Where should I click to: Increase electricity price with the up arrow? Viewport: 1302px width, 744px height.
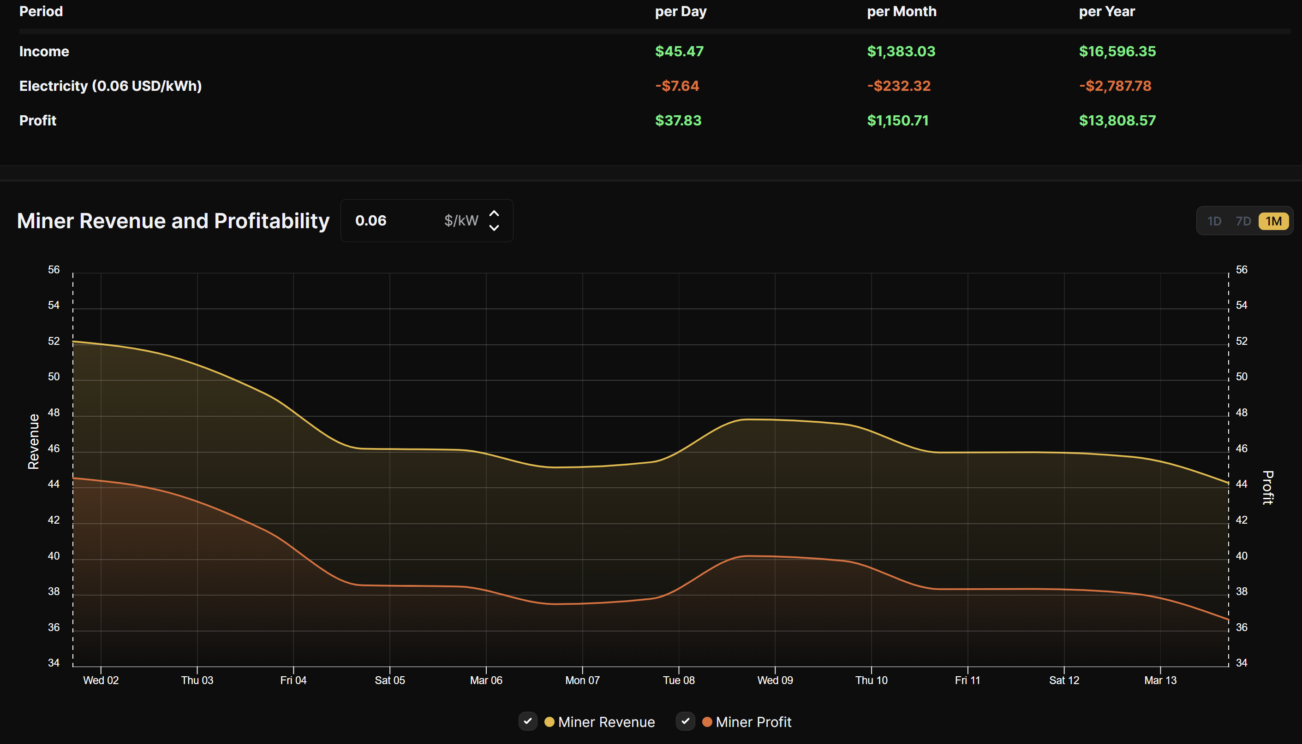494,213
